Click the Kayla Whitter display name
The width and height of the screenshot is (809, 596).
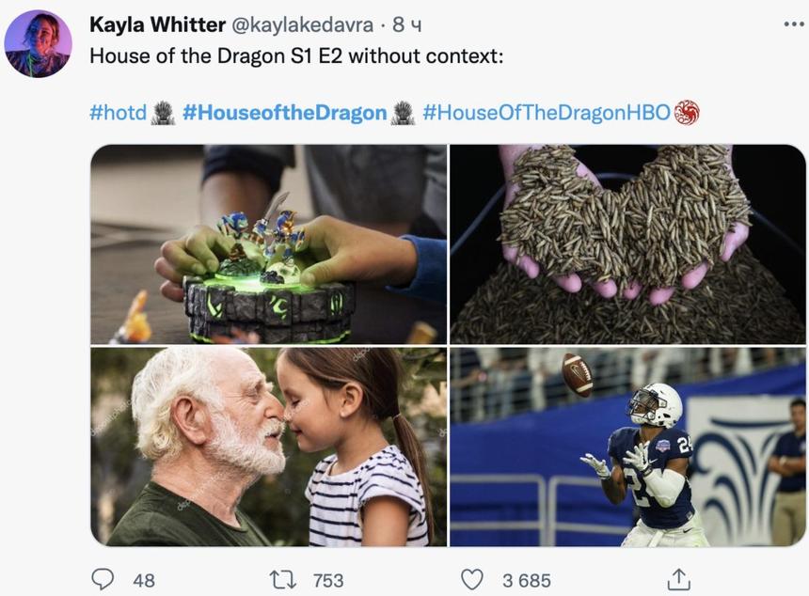pyautogui.click(x=157, y=24)
